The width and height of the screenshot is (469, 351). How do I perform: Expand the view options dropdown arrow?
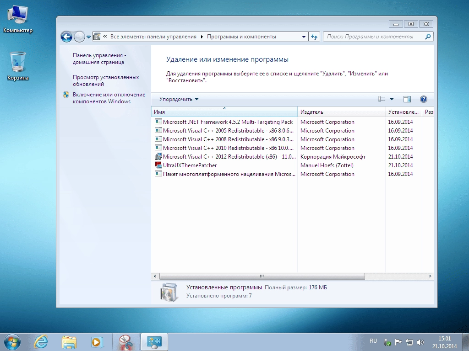click(392, 99)
